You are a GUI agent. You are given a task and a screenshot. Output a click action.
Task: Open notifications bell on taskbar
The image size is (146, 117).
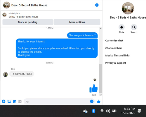coord(139,111)
